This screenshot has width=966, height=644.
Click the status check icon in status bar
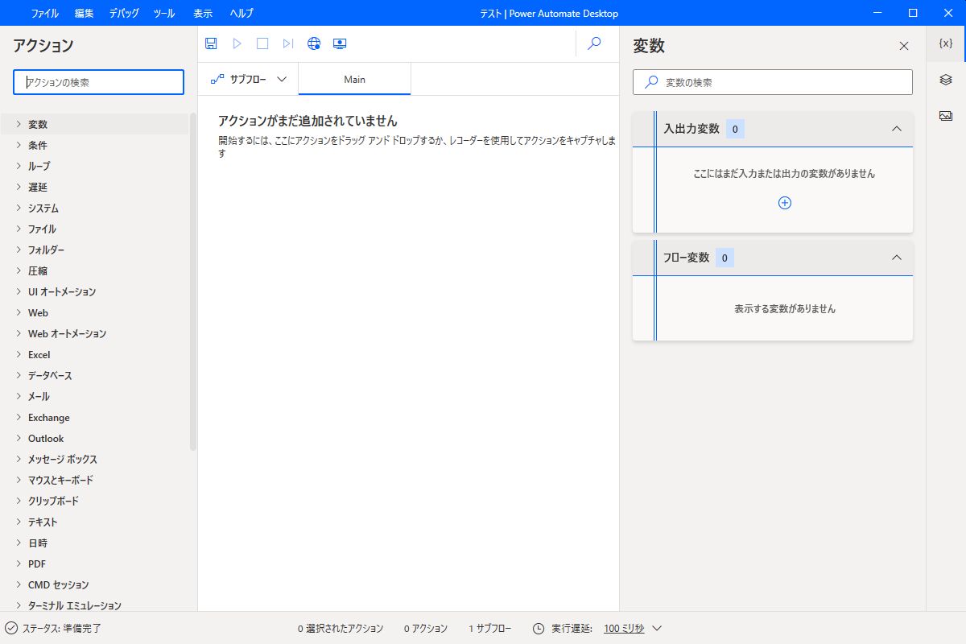(x=11, y=628)
